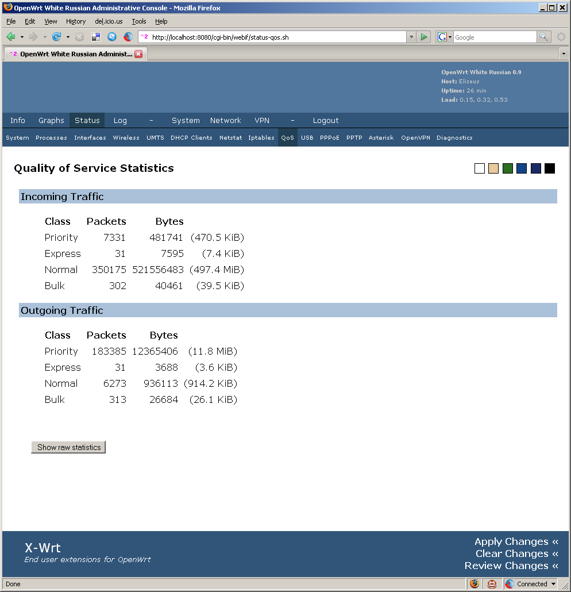Open the View menu
This screenshot has height=592, width=571.
click(51, 21)
